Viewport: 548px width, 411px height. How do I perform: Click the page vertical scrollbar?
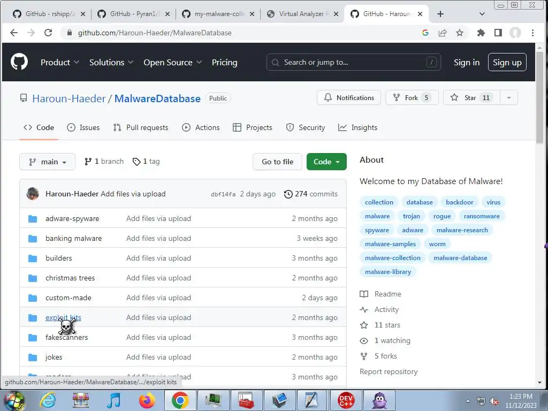tap(539, 98)
